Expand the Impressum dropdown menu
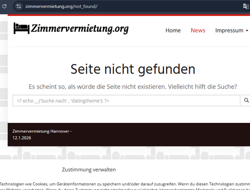Image resolution: width=250 pixels, height=190 pixels. (x=231, y=30)
